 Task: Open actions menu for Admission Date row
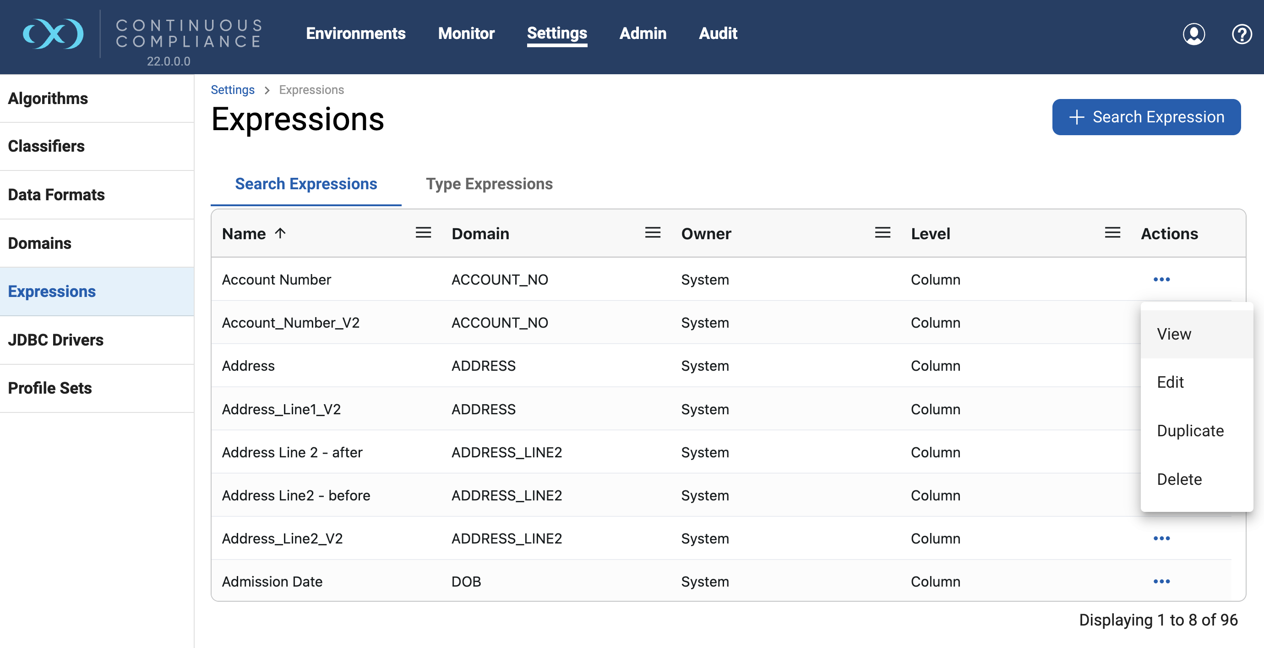coord(1161,582)
